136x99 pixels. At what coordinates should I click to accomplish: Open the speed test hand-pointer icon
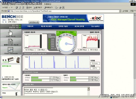point(10,33)
